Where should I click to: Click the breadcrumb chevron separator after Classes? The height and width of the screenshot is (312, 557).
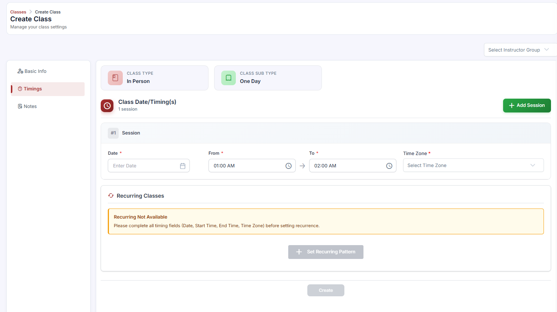click(x=31, y=12)
